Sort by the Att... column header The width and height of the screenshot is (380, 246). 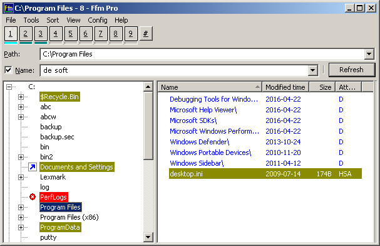(x=348, y=87)
